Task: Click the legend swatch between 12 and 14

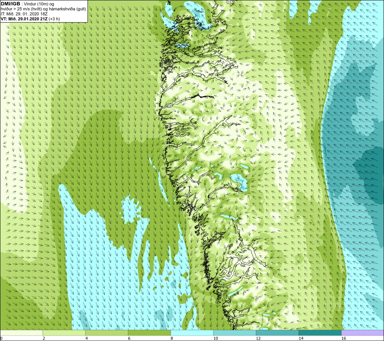Action: pyautogui.click(x=277, y=333)
